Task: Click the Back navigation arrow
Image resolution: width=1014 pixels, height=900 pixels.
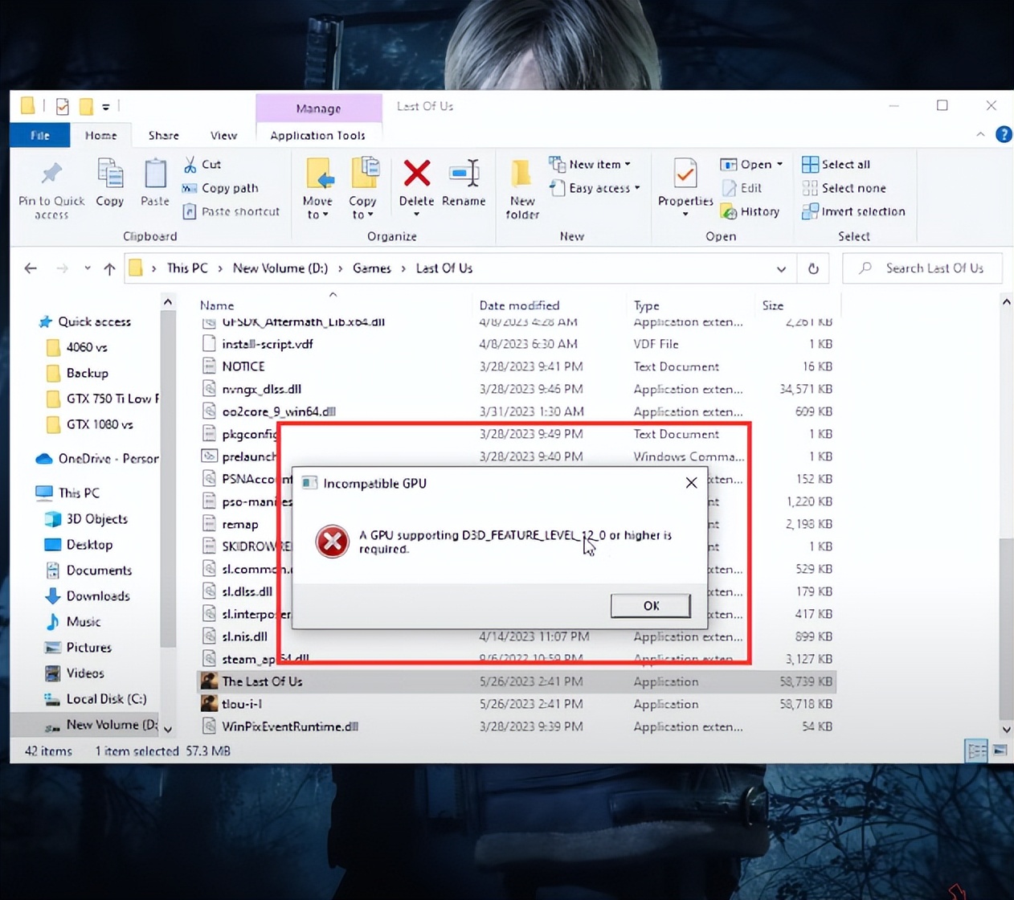Action: pos(31,268)
